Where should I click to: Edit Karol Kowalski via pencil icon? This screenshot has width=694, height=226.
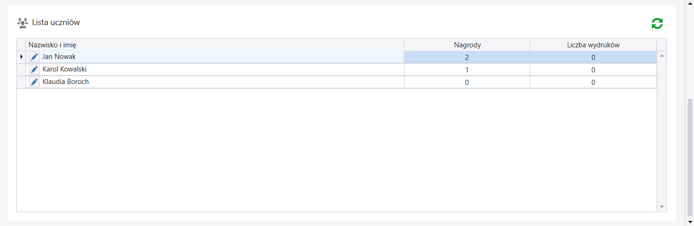point(34,70)
